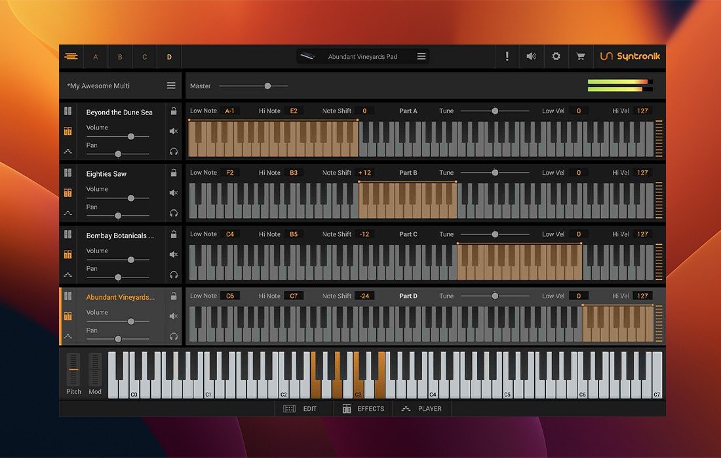This screenshot has height=458, width=721.
Task: Solo Eighties Saw with the headphones icon
Action: tap(174, 213)
